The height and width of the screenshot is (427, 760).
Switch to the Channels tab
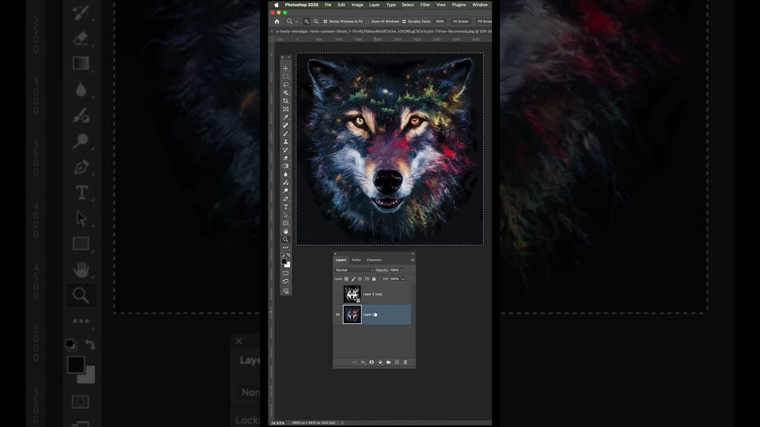[x=374, y=260]
